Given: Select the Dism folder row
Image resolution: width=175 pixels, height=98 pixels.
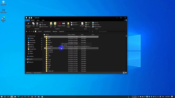Looking at the screenshot, I should (x=71, y=44).
